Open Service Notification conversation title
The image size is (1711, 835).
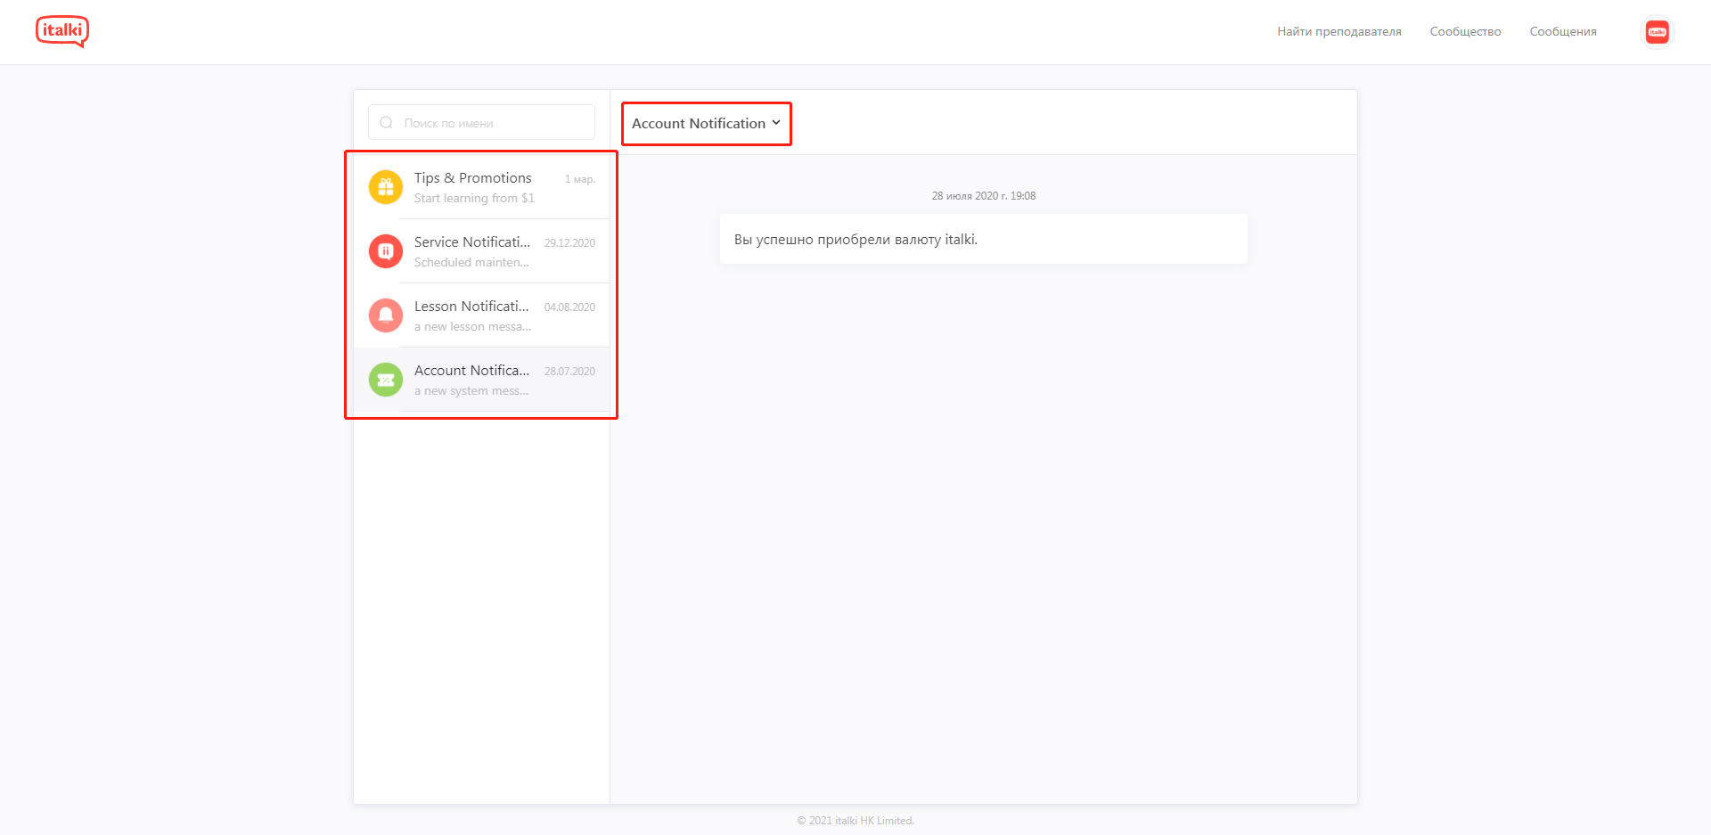(x=472, y=242)
